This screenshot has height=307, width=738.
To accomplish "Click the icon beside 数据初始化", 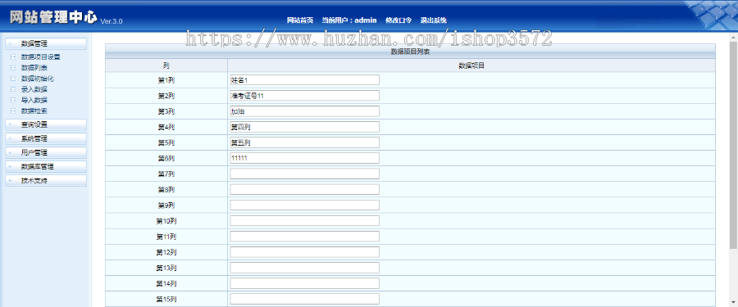I will point(12,79).
